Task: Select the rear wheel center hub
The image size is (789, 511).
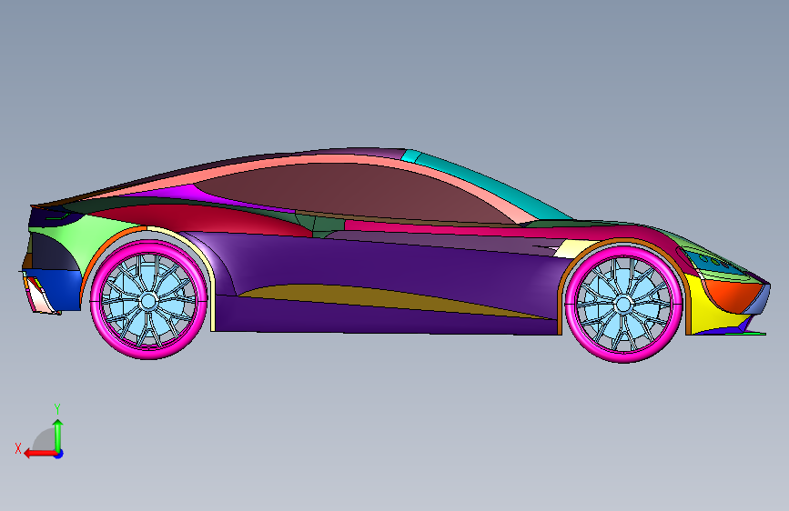Action: [148, 301]
